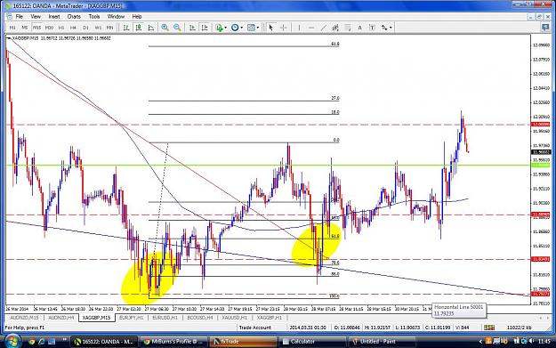Switch chart to line chart style
556x348 pixels.
[x=150, y=28]
